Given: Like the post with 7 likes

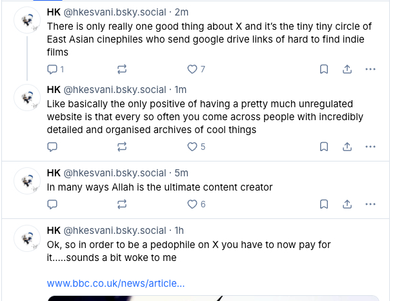Looking at the screenshot, I should click(x=192, y=69).
